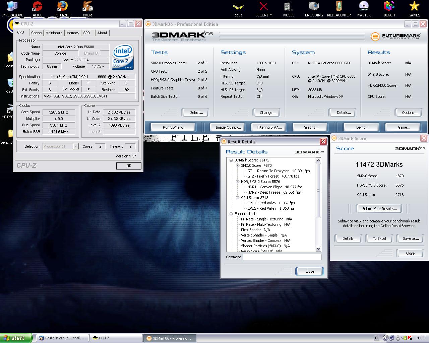Click Close button in Result Details

[x=310, y=271]
